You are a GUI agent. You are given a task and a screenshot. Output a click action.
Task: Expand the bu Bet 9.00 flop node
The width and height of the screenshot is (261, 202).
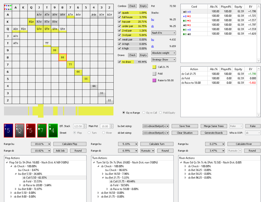[x=16, y=189]
